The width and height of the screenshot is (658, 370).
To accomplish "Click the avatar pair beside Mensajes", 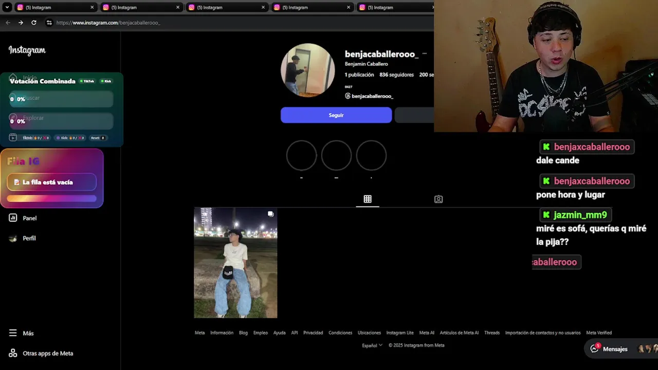I will tap(647, 349).
